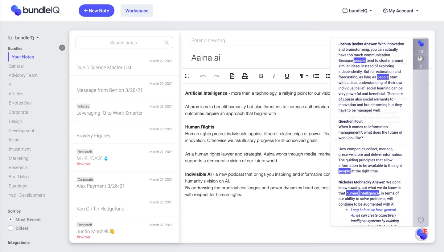Click the search magnifier icon
Image resolution: width=444 pixels, height=252 pixels.
pos(167,43)
